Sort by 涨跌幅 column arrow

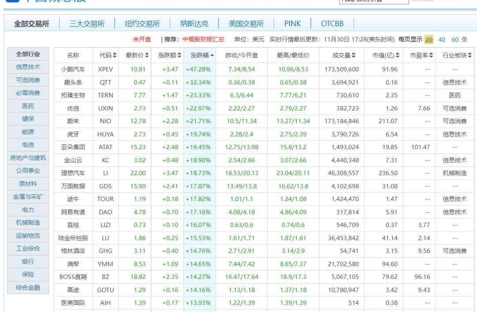[212, 55]
